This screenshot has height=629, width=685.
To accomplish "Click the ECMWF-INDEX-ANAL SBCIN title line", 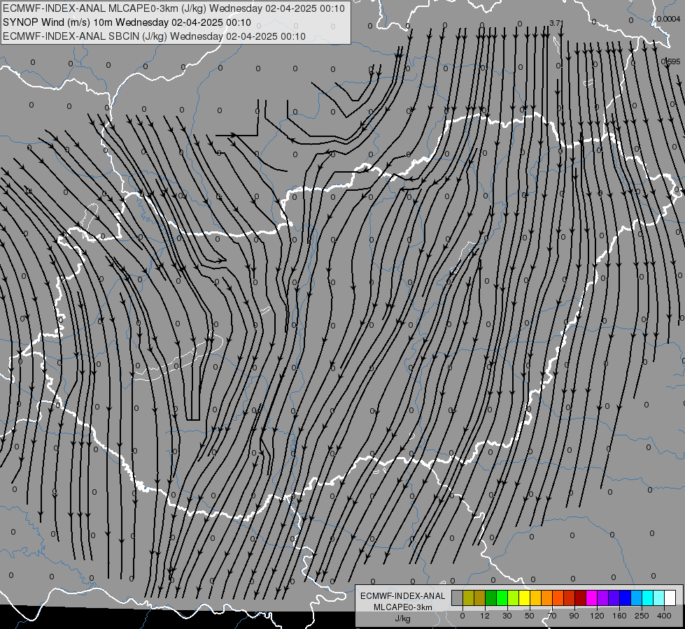I will tap(154, 36).
